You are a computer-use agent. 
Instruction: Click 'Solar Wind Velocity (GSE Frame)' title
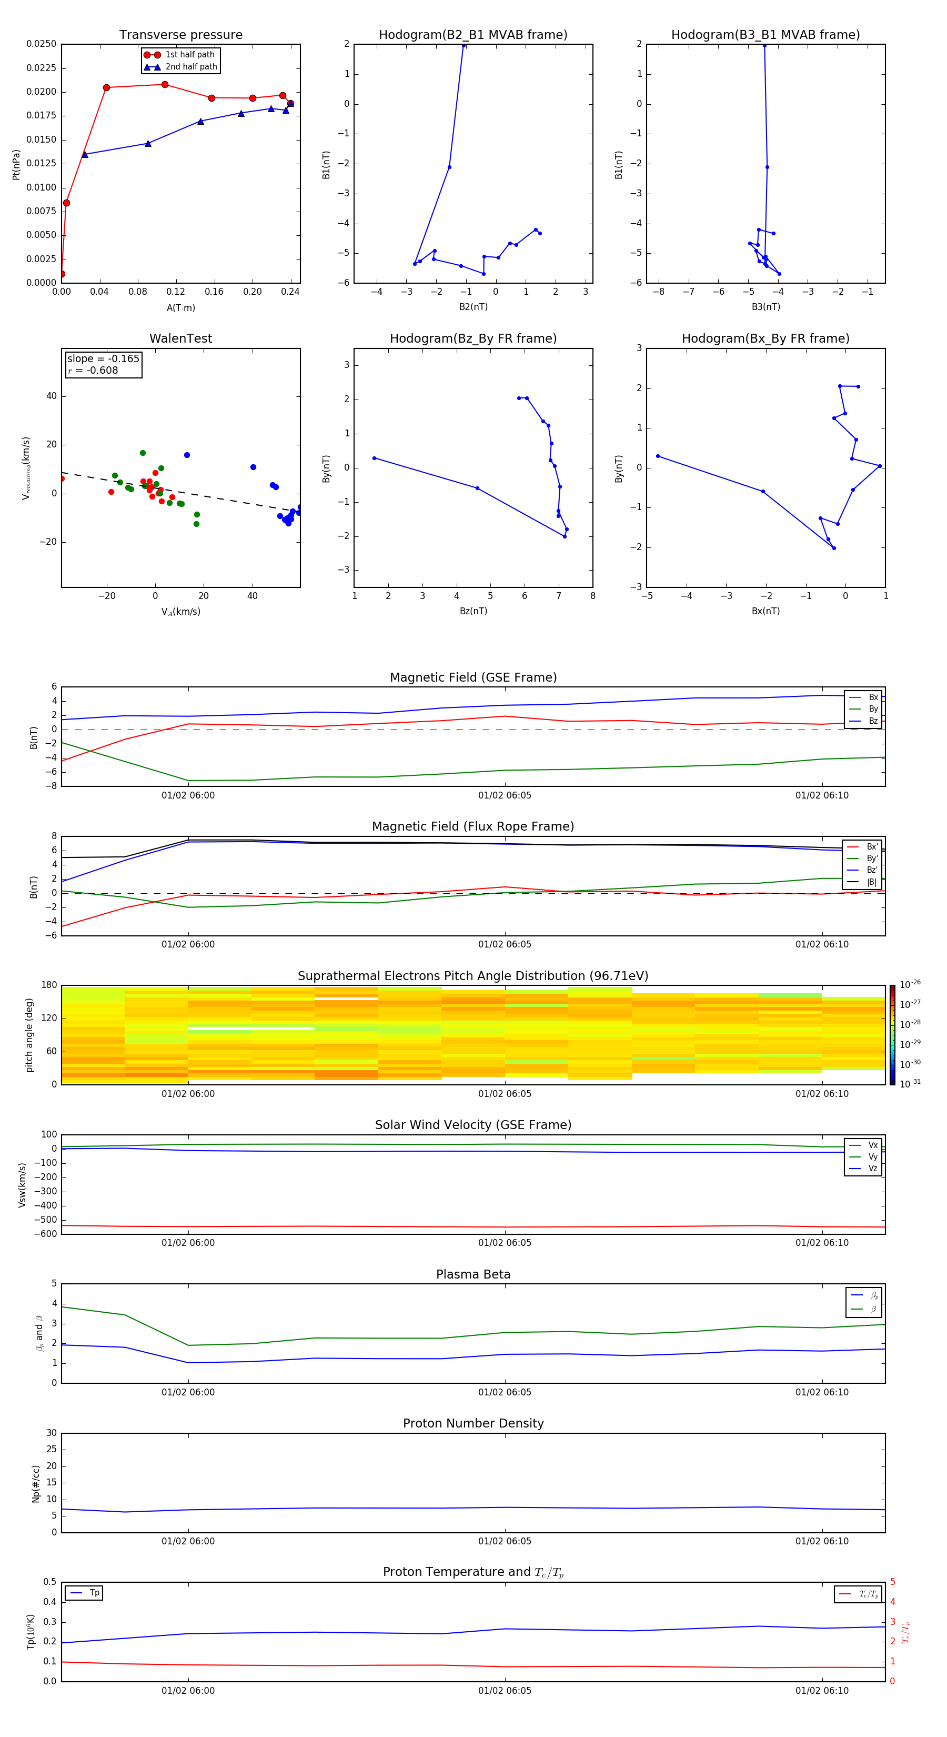[x=473, y=1125]
